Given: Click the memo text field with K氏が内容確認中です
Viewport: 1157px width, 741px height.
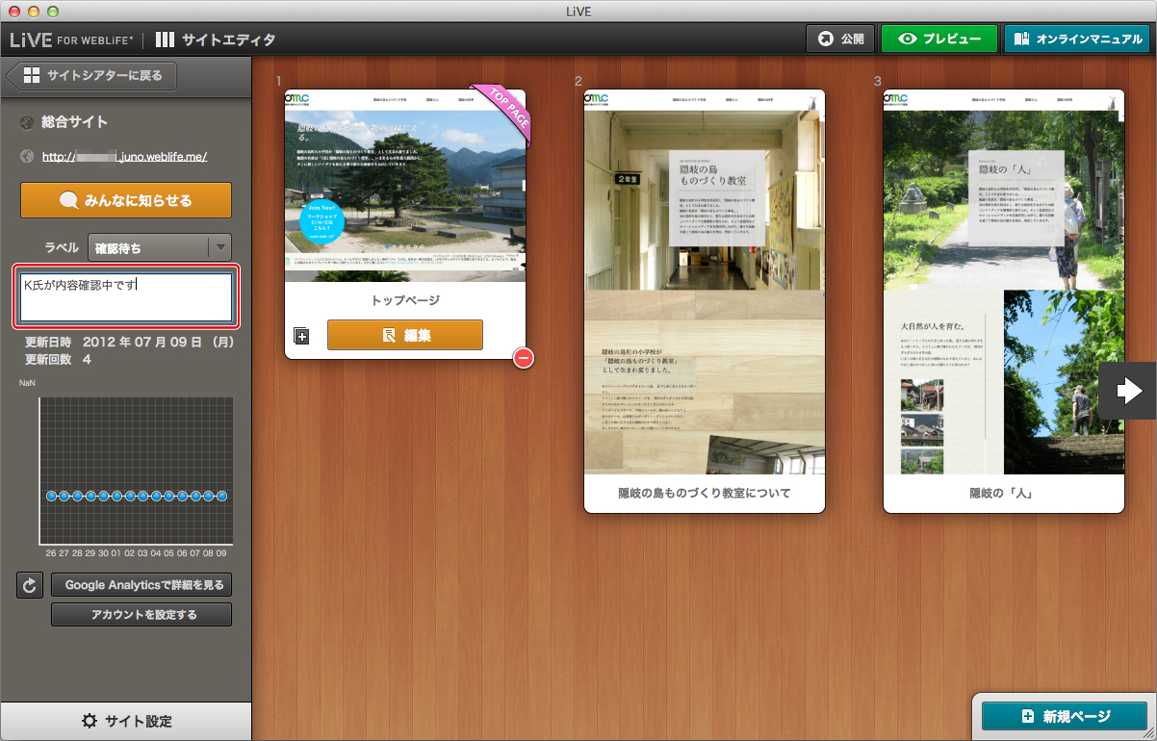Looking at the screenshot, I should [x=126, y=297].
